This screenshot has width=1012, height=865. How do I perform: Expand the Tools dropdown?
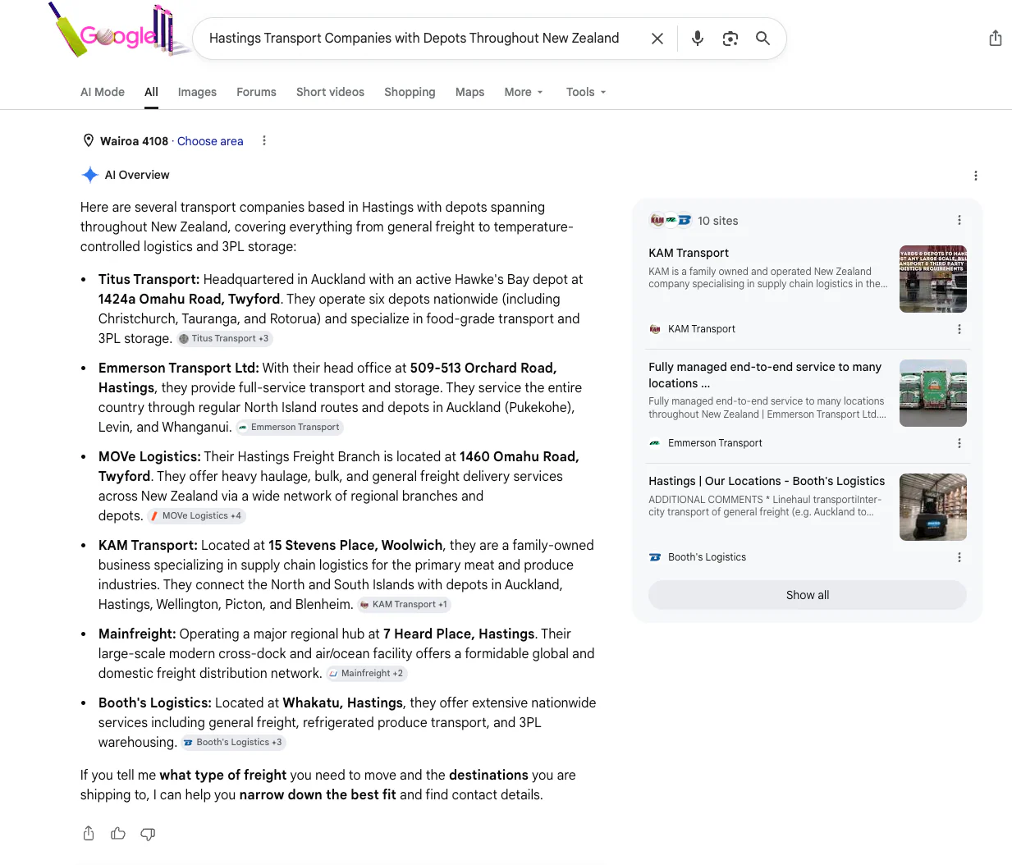click(586, 92)
